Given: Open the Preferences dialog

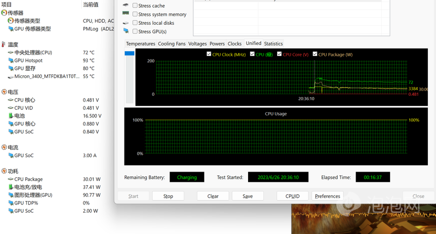Looking at the screenshot, I should (x=327, y=196).
